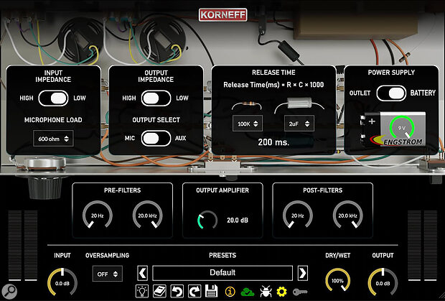
Task: Toggle Input Impedance High/Low switch
Action: point(53,98)
